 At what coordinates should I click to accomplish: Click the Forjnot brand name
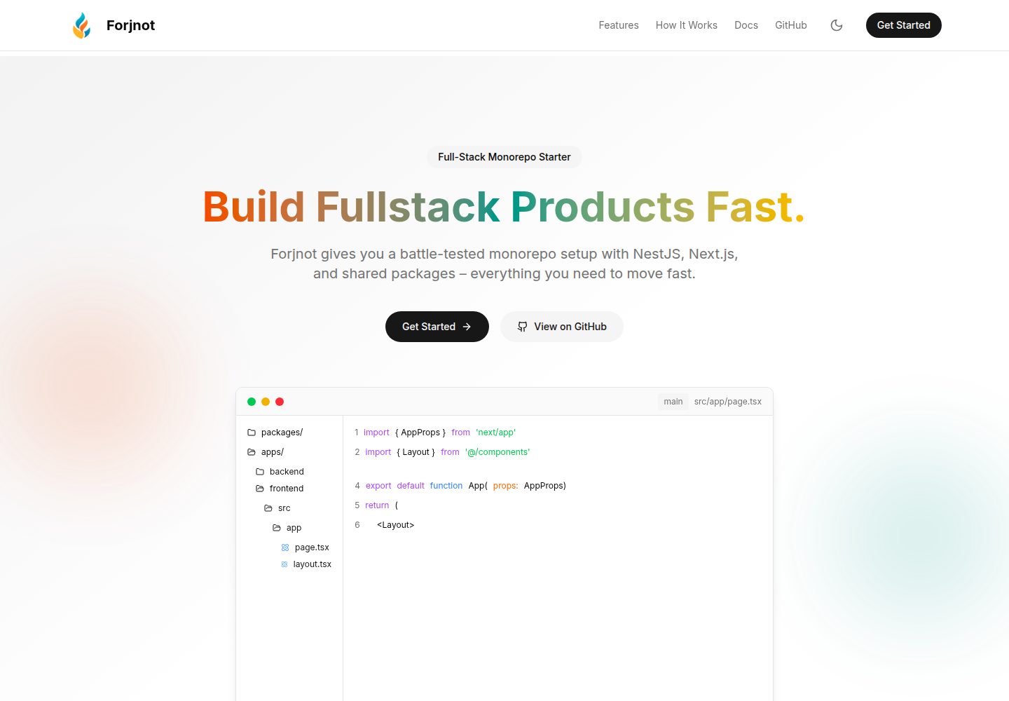click(130, 25)
